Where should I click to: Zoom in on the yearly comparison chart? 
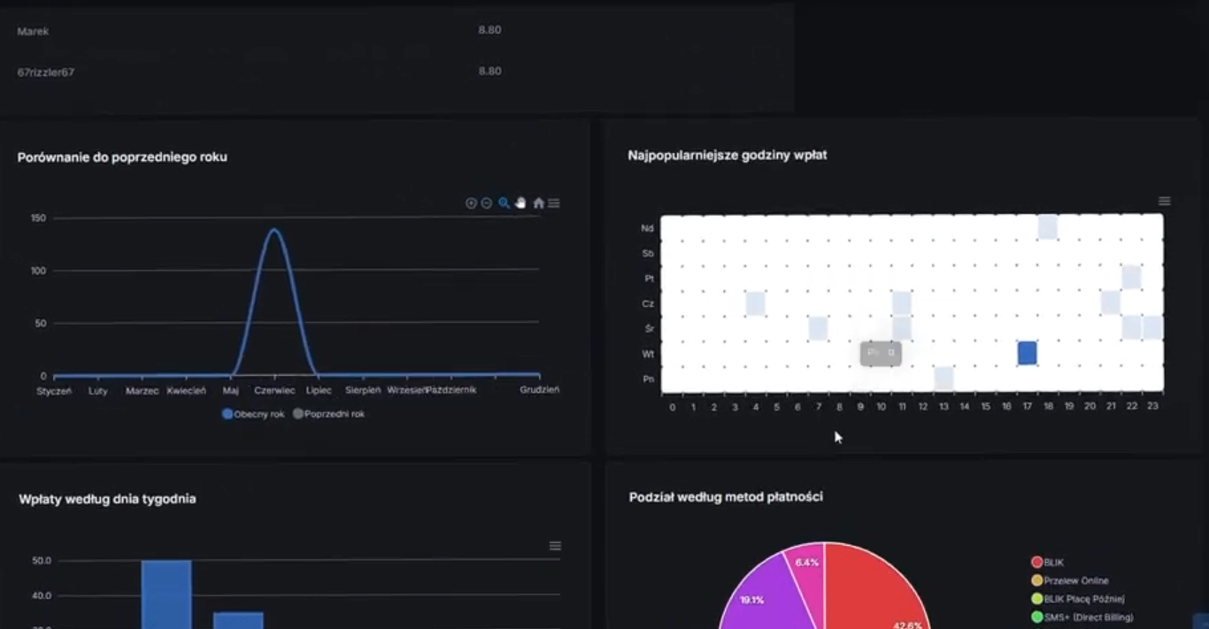tap(471, 203)
